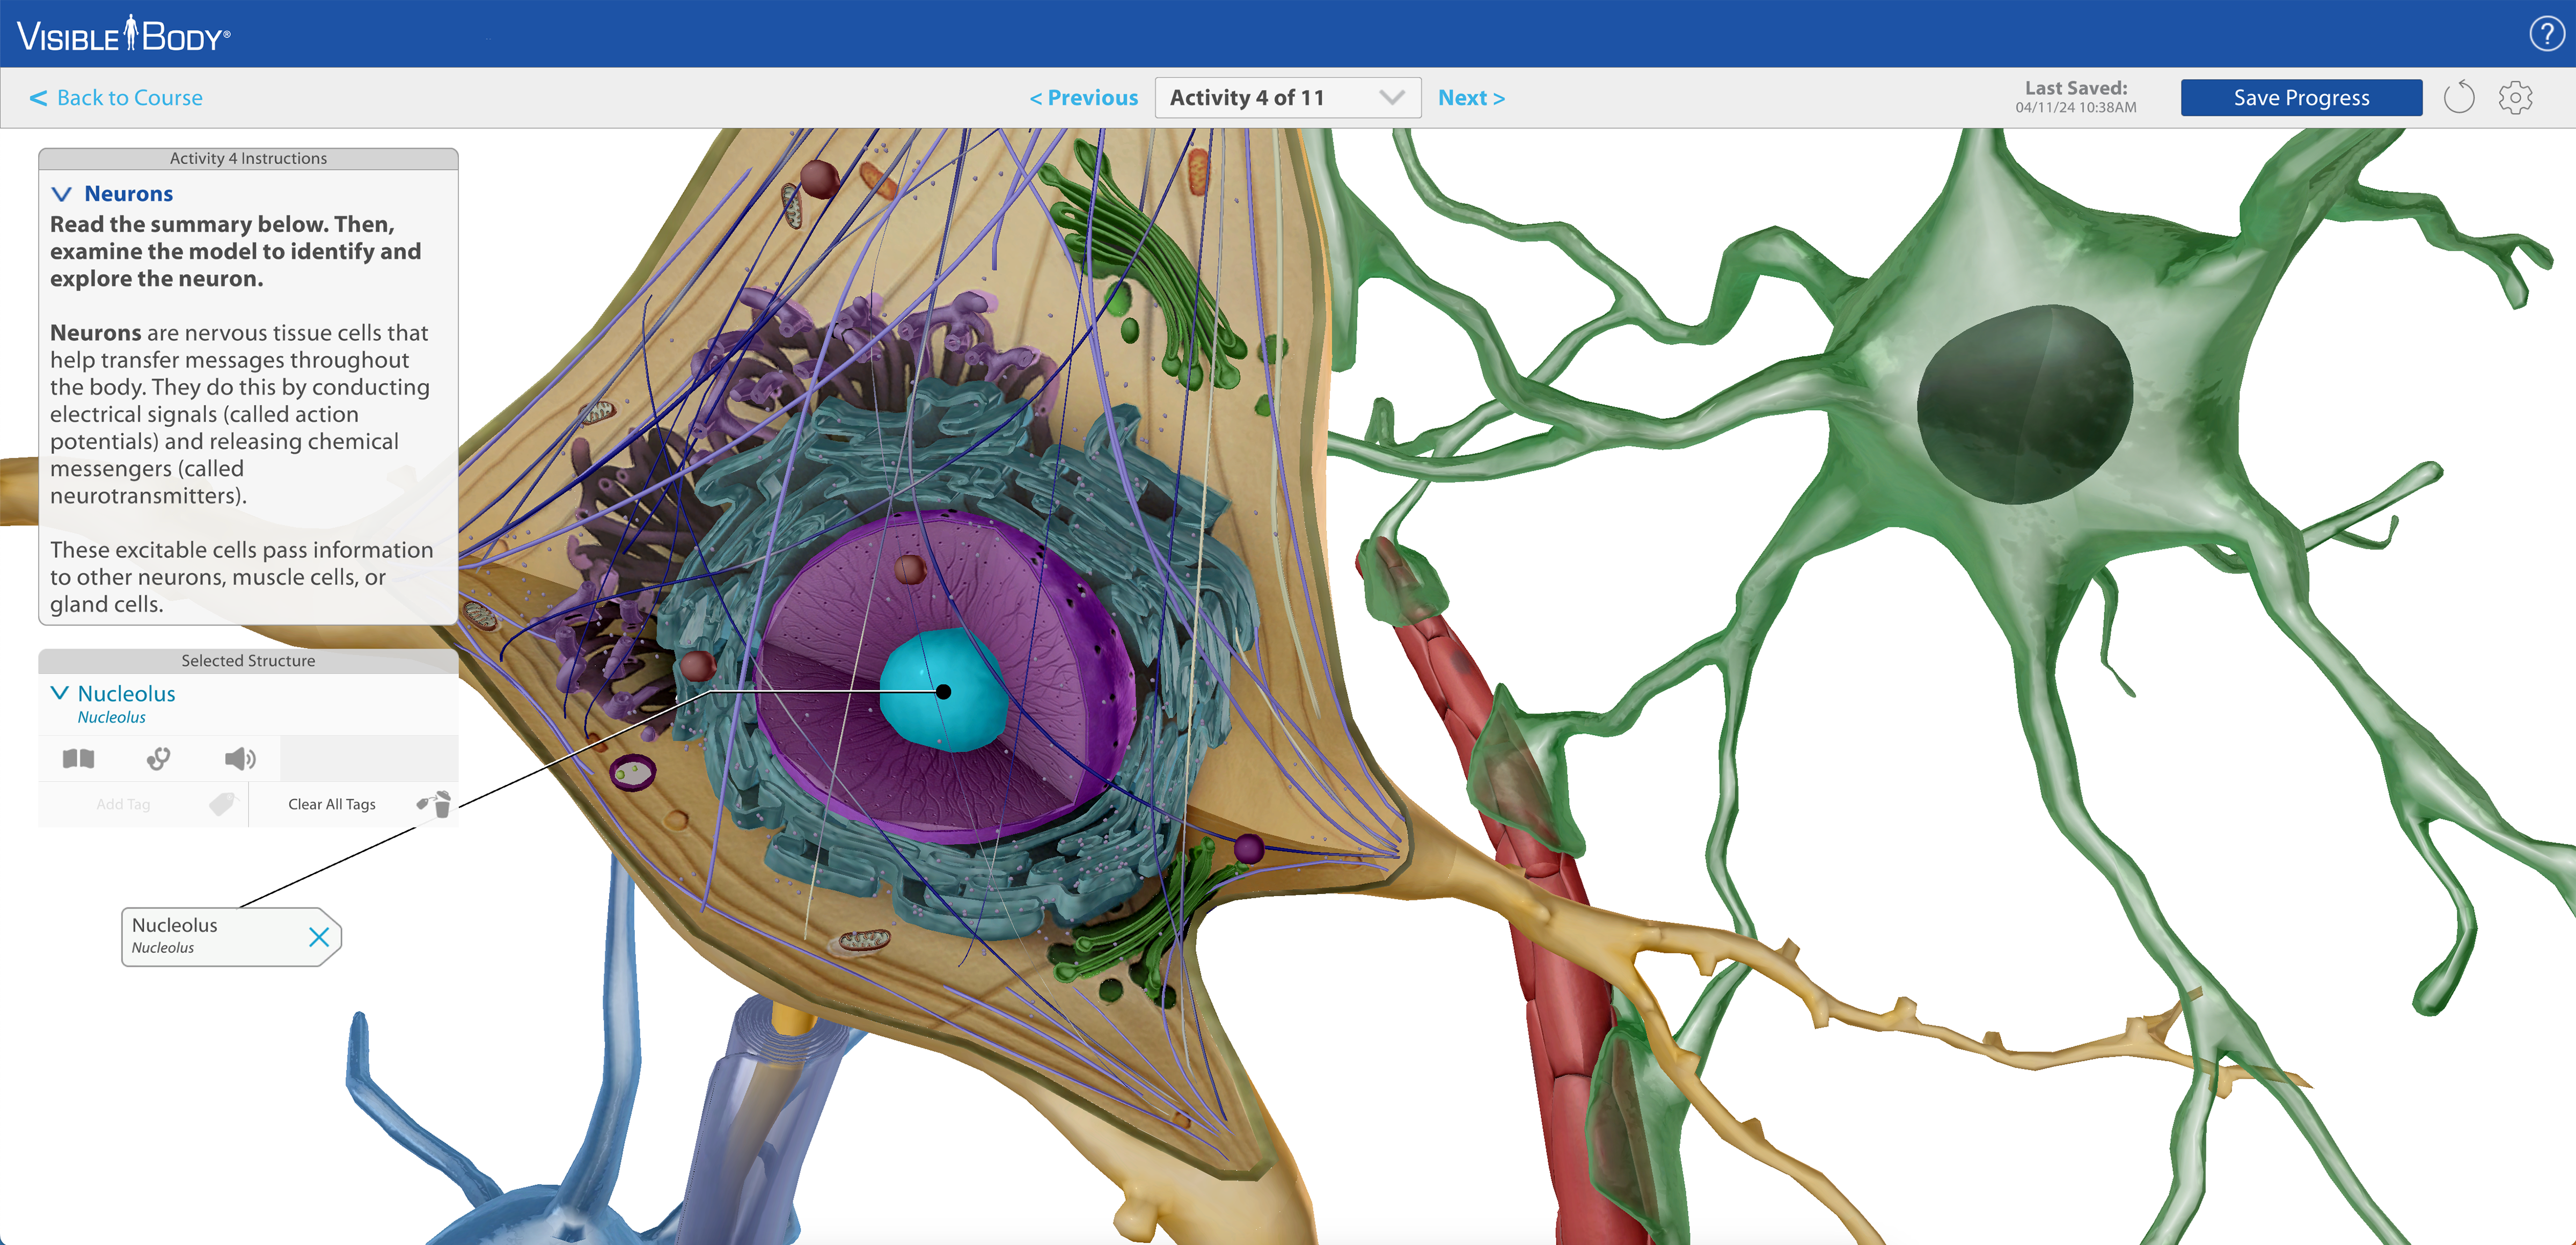Play the Nucleolus pronunciation audio
Image resolution: width=2576 pixels, height=1245 pixels.
[x=240, y=759]
